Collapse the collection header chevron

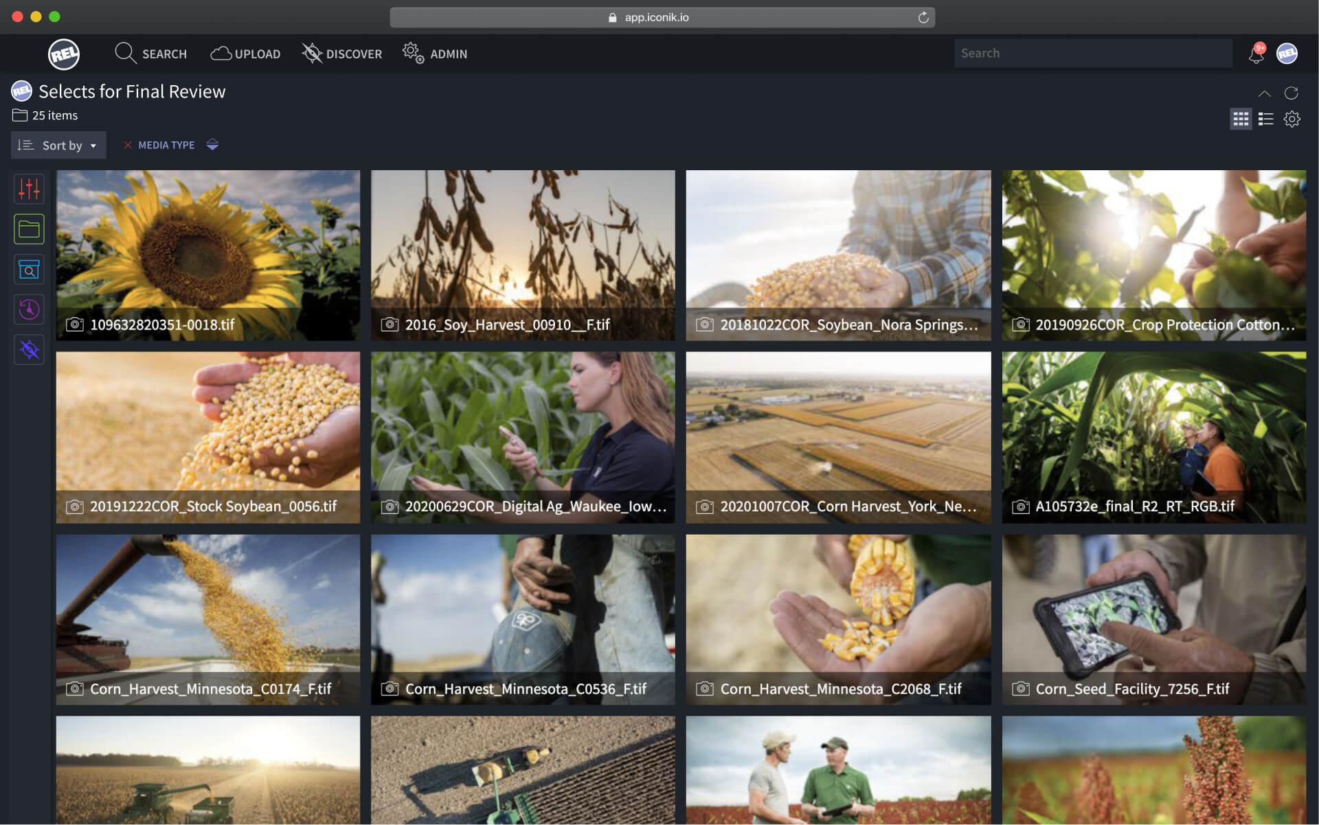[1264, 93]
